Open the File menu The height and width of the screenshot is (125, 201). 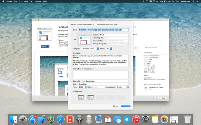point(15,1)
